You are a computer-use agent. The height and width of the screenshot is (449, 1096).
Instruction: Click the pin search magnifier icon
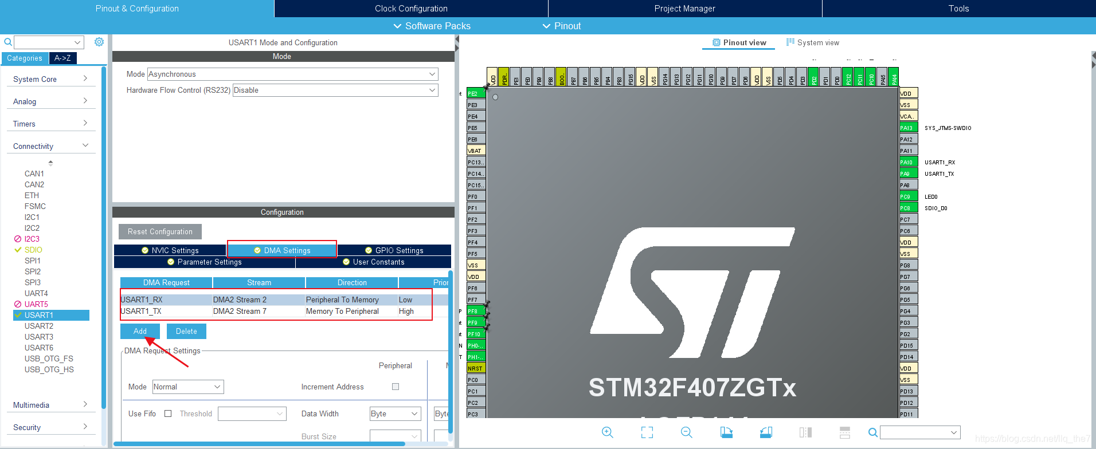pos(873,432)
